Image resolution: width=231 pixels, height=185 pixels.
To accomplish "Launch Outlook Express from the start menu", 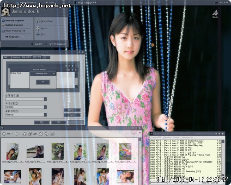I will coord(12,25).
